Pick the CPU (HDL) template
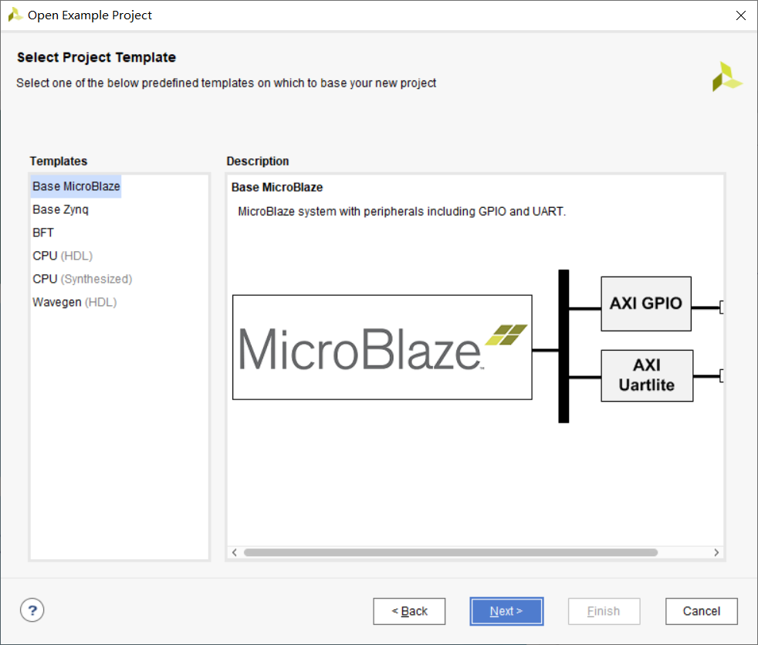 point(63,256)
